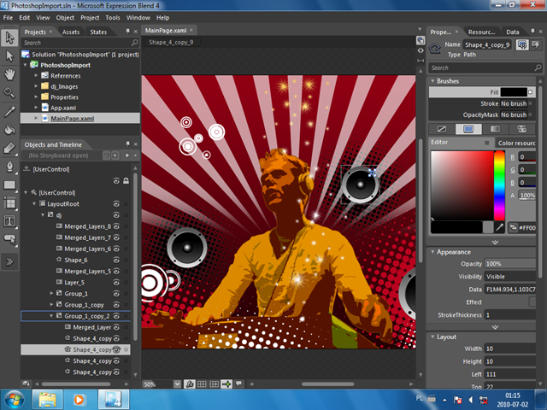
Task: Select the Brush Transform tool
Action: click(9, 148)
